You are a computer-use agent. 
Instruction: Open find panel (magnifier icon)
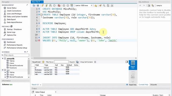tap(104, 5)
